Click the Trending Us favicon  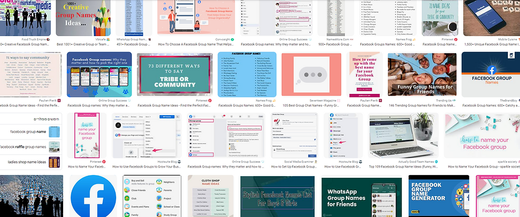[x=454, y=100]
